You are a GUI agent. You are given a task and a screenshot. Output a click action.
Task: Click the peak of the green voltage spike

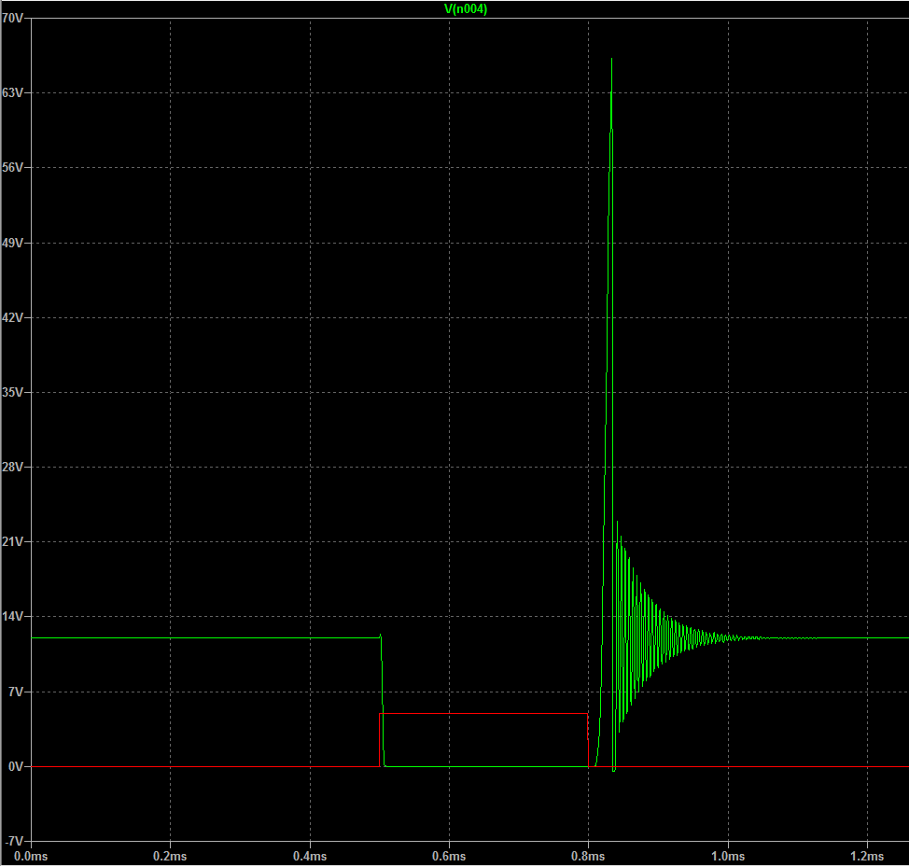pos(611,62)
